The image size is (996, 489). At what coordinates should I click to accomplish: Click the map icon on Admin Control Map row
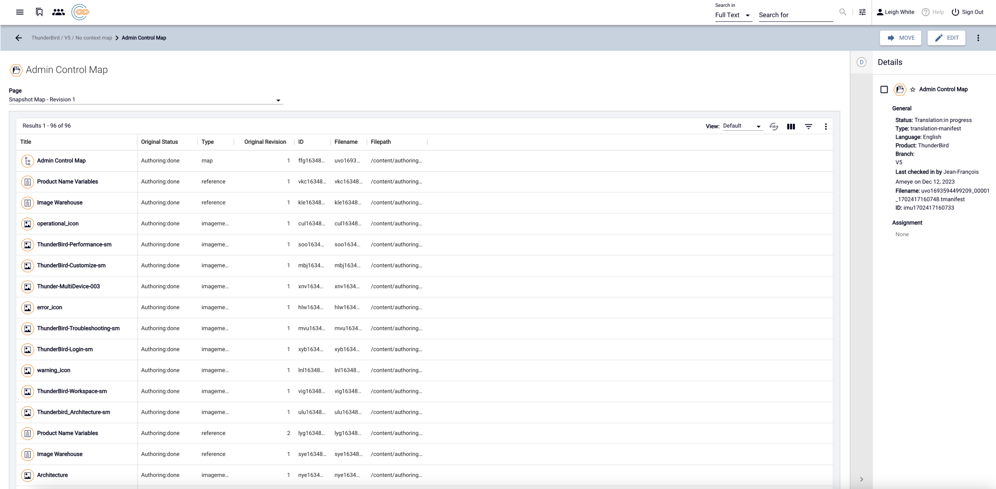coord(27,161)
